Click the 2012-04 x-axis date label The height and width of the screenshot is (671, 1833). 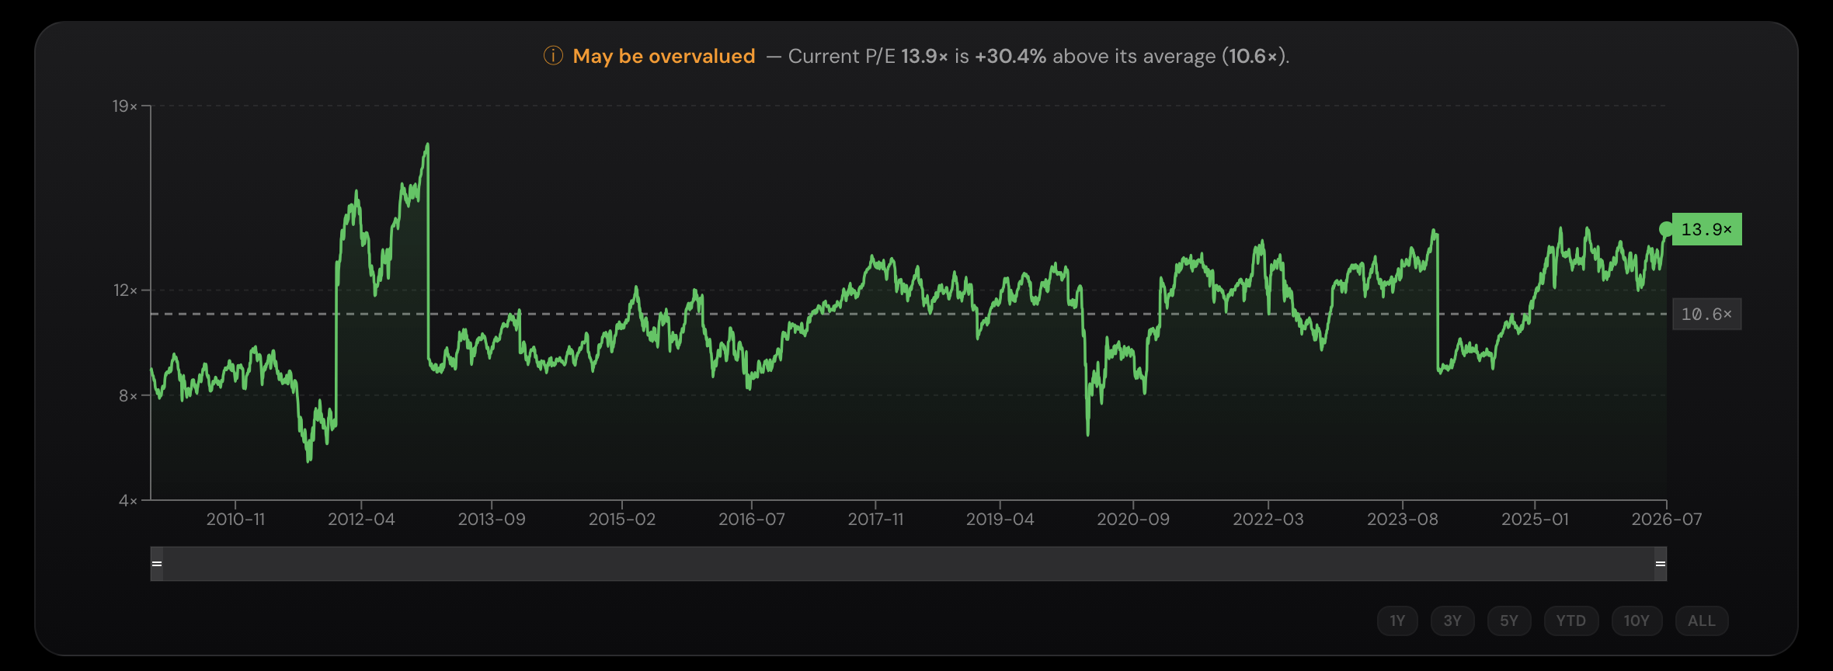pos(361,519)
